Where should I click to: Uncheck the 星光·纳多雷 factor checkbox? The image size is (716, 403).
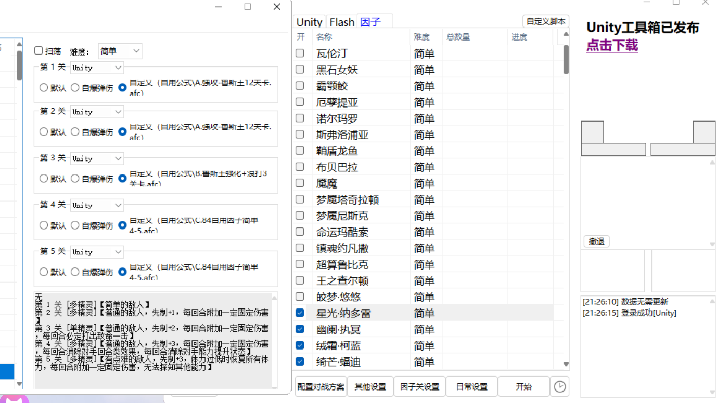coord(299,313)
